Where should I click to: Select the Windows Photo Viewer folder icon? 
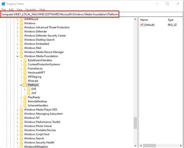[x=21, y=126]
